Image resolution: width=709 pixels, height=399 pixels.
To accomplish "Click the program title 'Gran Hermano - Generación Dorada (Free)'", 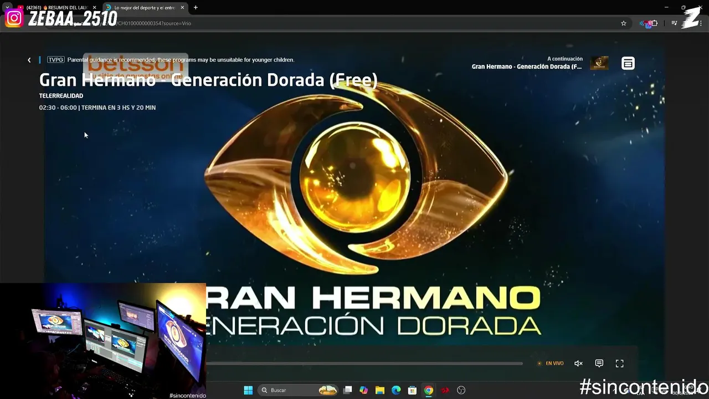I will click(208, 80).
